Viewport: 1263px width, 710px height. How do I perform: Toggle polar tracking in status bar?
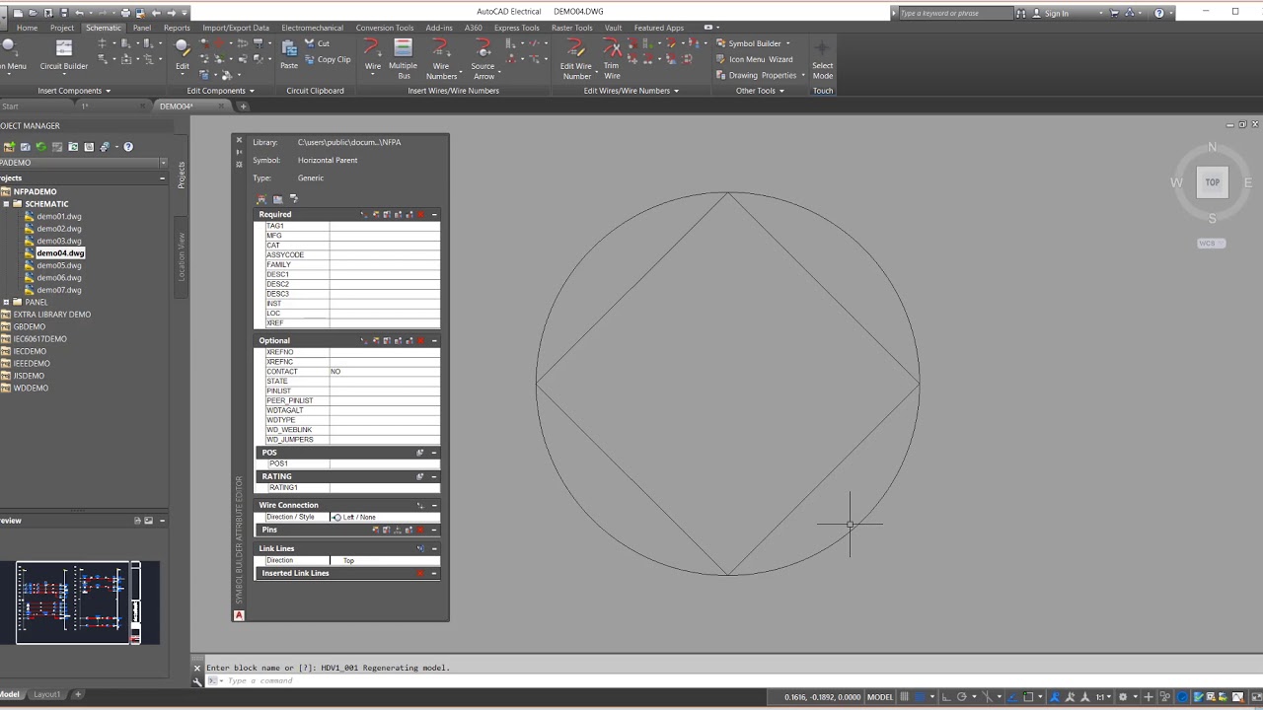(962, 697)
